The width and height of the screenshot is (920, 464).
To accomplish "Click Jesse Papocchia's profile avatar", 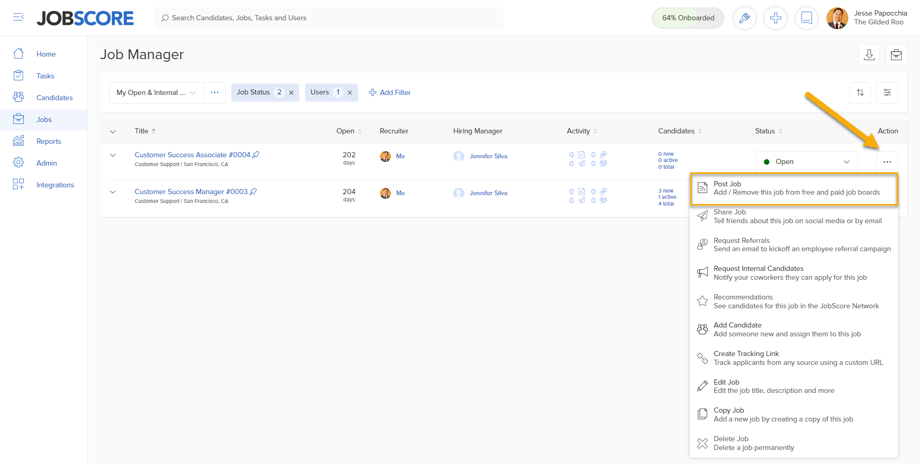I will 837,18.
